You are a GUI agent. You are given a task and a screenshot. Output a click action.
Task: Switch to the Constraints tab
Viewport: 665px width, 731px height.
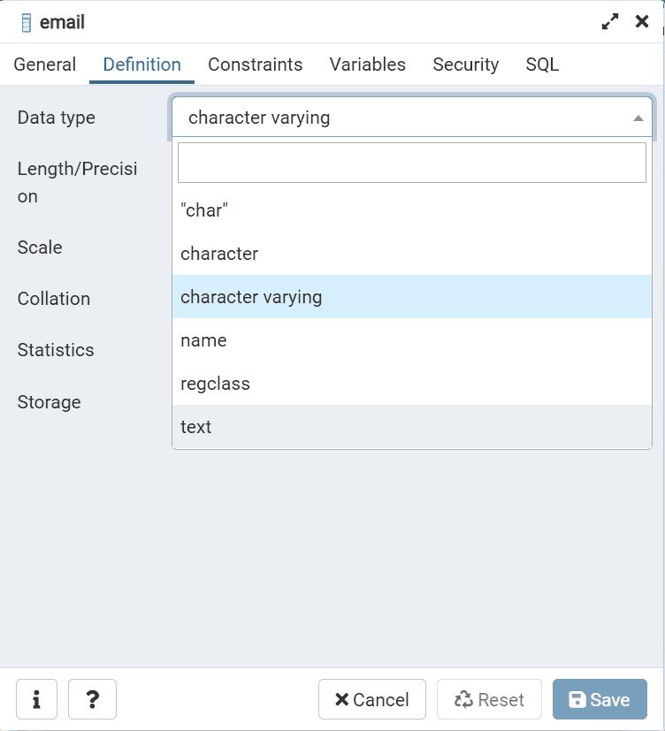tap(255, 65)
